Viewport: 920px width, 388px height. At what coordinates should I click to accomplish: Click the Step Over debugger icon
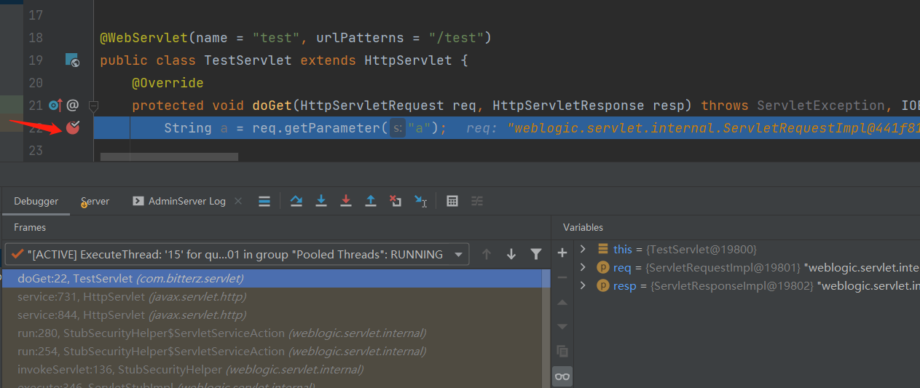[296, 201]
